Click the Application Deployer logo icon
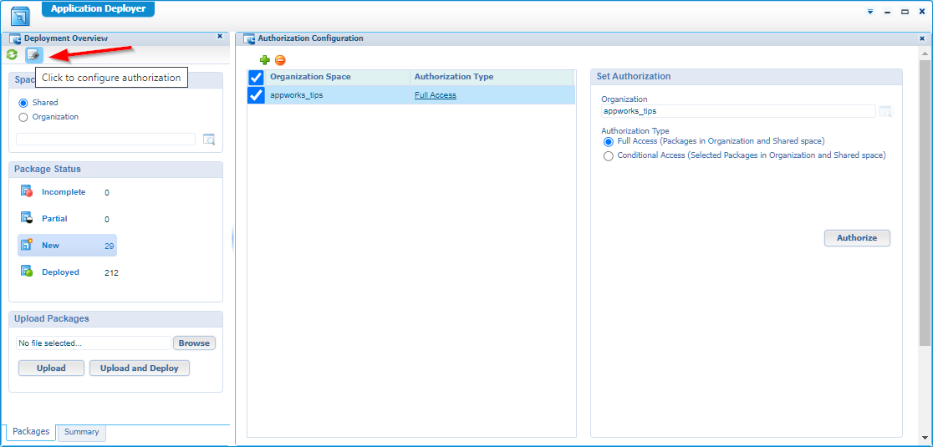 tap(20, 16)
